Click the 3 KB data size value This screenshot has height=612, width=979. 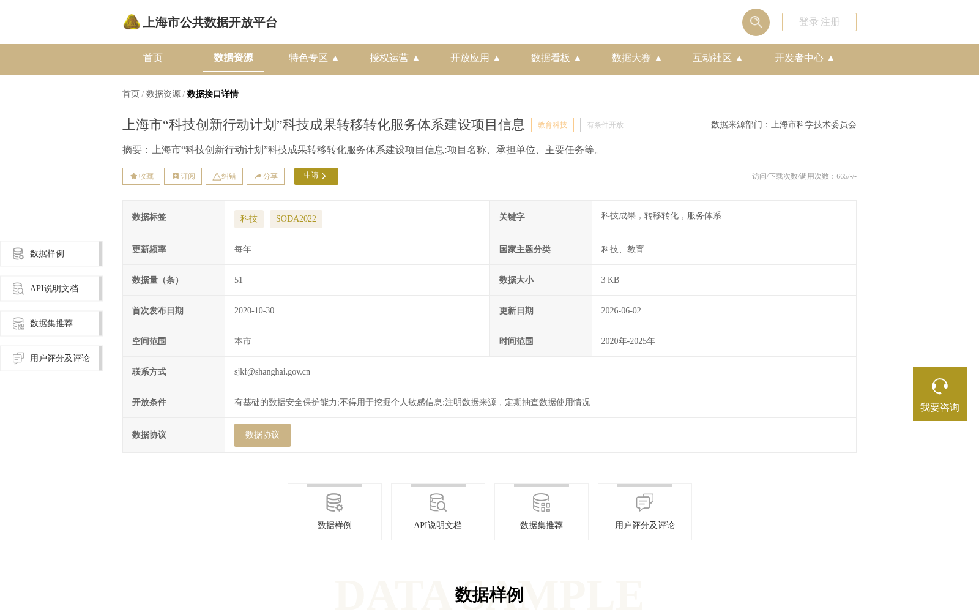click(x=610, y=280)
